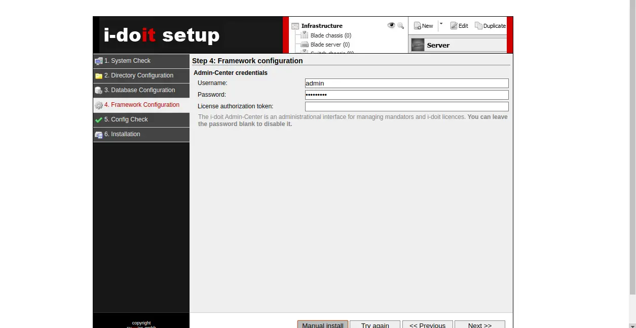Select Blade server (0) tree entry
Viewport: 636px width, 328px height.
(x=330, y=45)
